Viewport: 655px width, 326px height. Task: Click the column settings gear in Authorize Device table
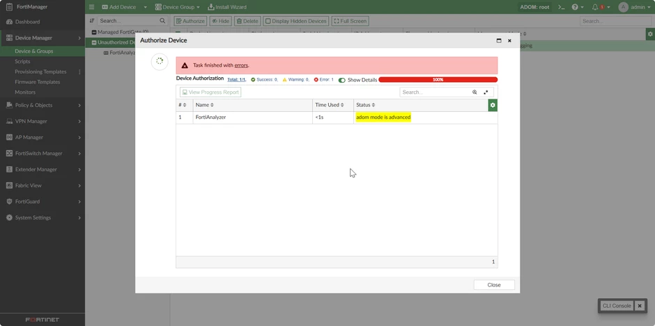click(493, 105)
